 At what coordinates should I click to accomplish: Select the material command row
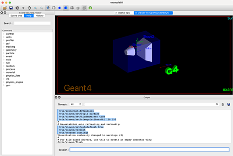[27, 72]
